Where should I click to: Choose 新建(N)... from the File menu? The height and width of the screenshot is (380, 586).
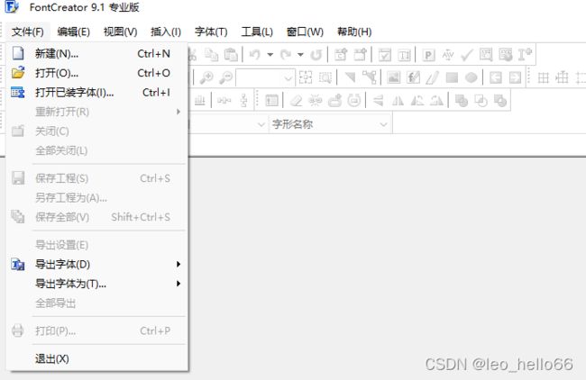click(x=97, y=53)
